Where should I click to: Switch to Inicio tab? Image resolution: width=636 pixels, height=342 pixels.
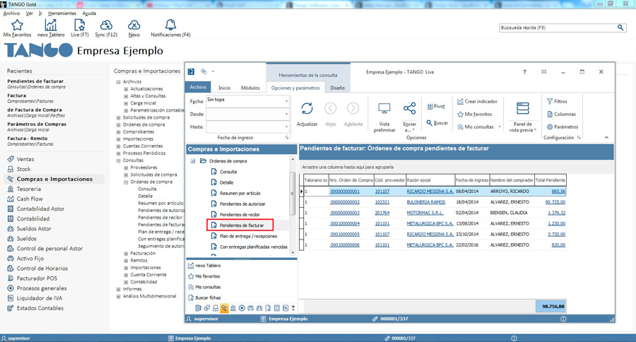pos(224,88)
